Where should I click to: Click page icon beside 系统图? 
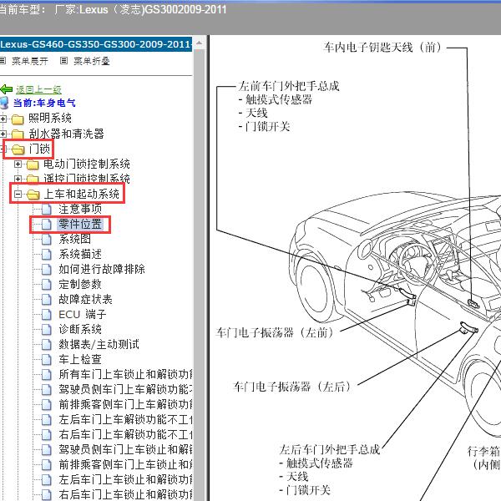[47, 240]
